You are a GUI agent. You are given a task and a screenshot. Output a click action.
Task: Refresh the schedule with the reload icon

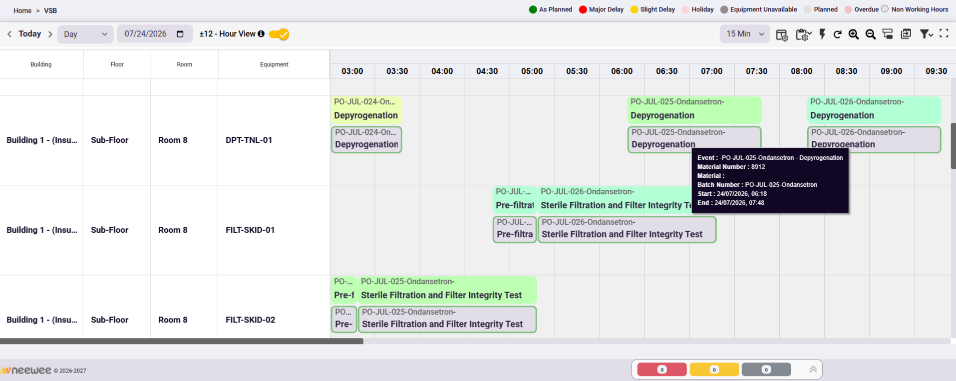[x=838, y=34]
